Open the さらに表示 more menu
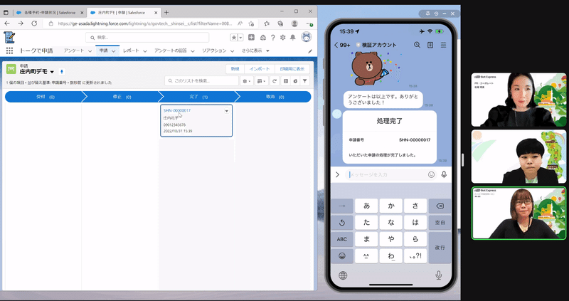569x301 pixels. coord(256,51)
